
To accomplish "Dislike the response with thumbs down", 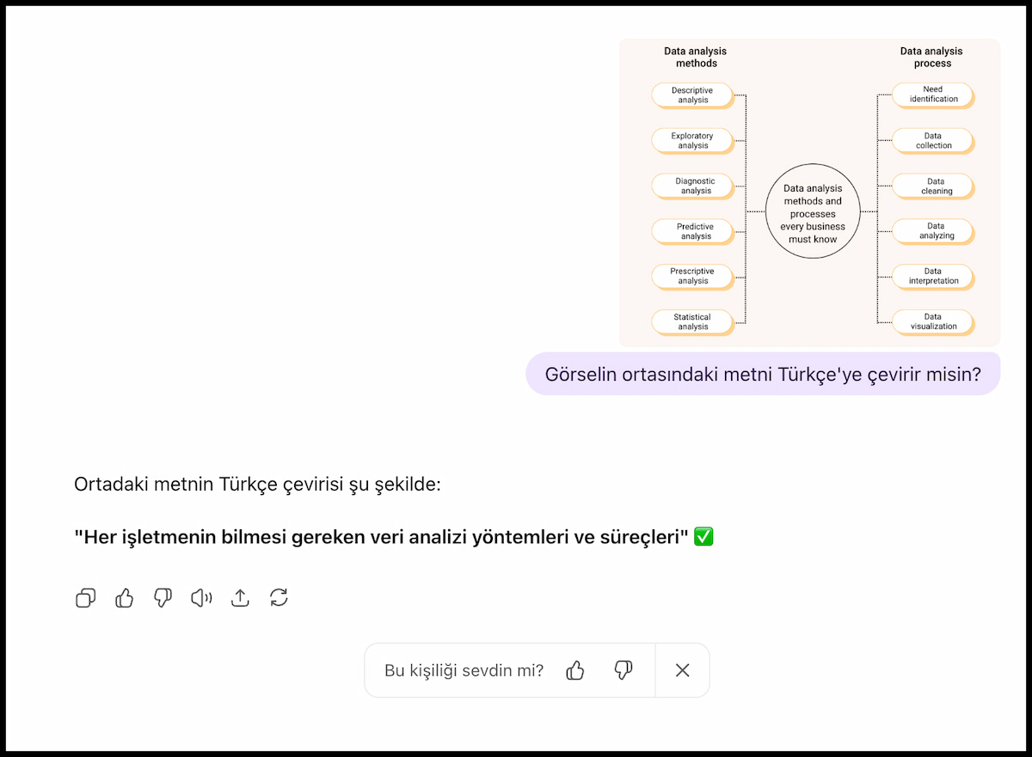I will click(163, 598).
